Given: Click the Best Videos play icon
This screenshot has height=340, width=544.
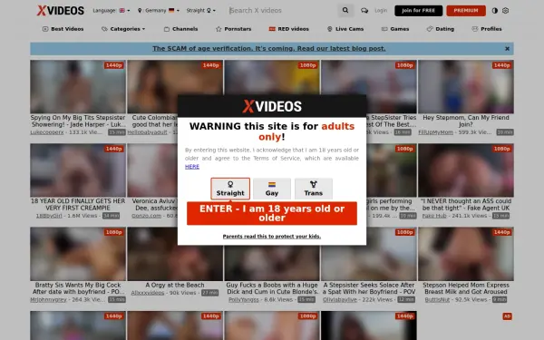Looking at the screenshot, I should (45, 29).
